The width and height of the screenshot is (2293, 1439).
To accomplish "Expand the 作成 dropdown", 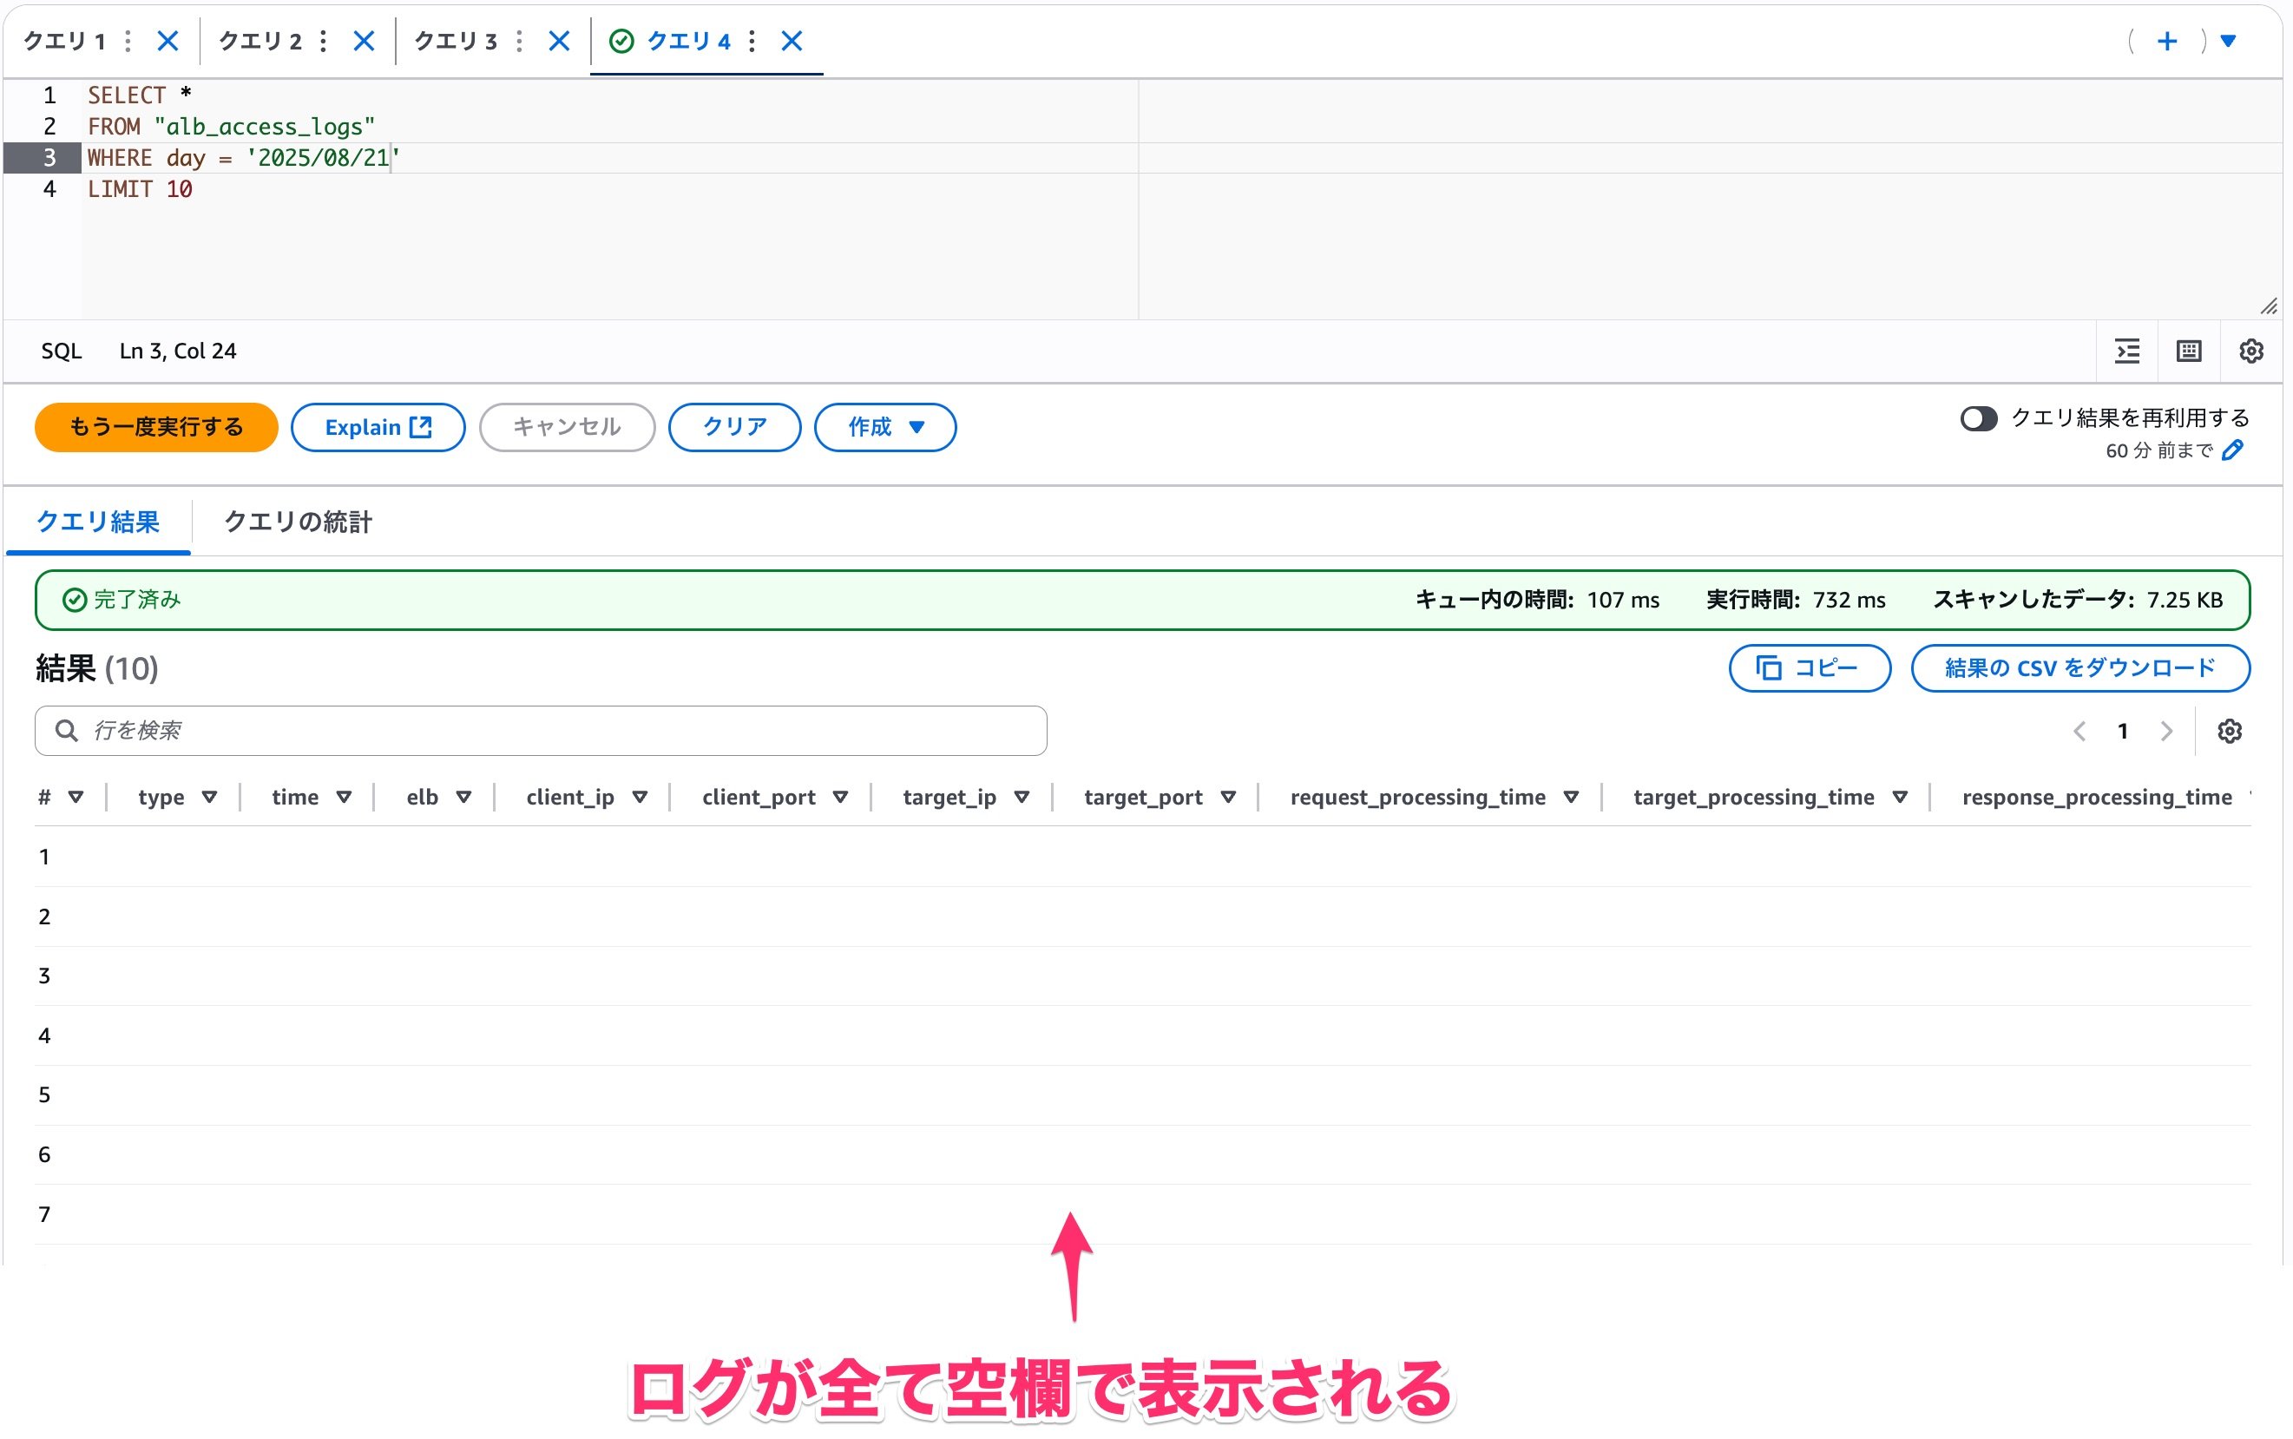I will point(885,427).
